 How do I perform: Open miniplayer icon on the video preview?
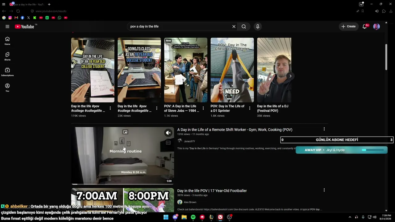tap(125, 132)
